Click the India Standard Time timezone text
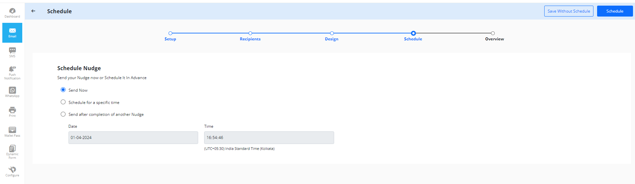 (239, 149)
